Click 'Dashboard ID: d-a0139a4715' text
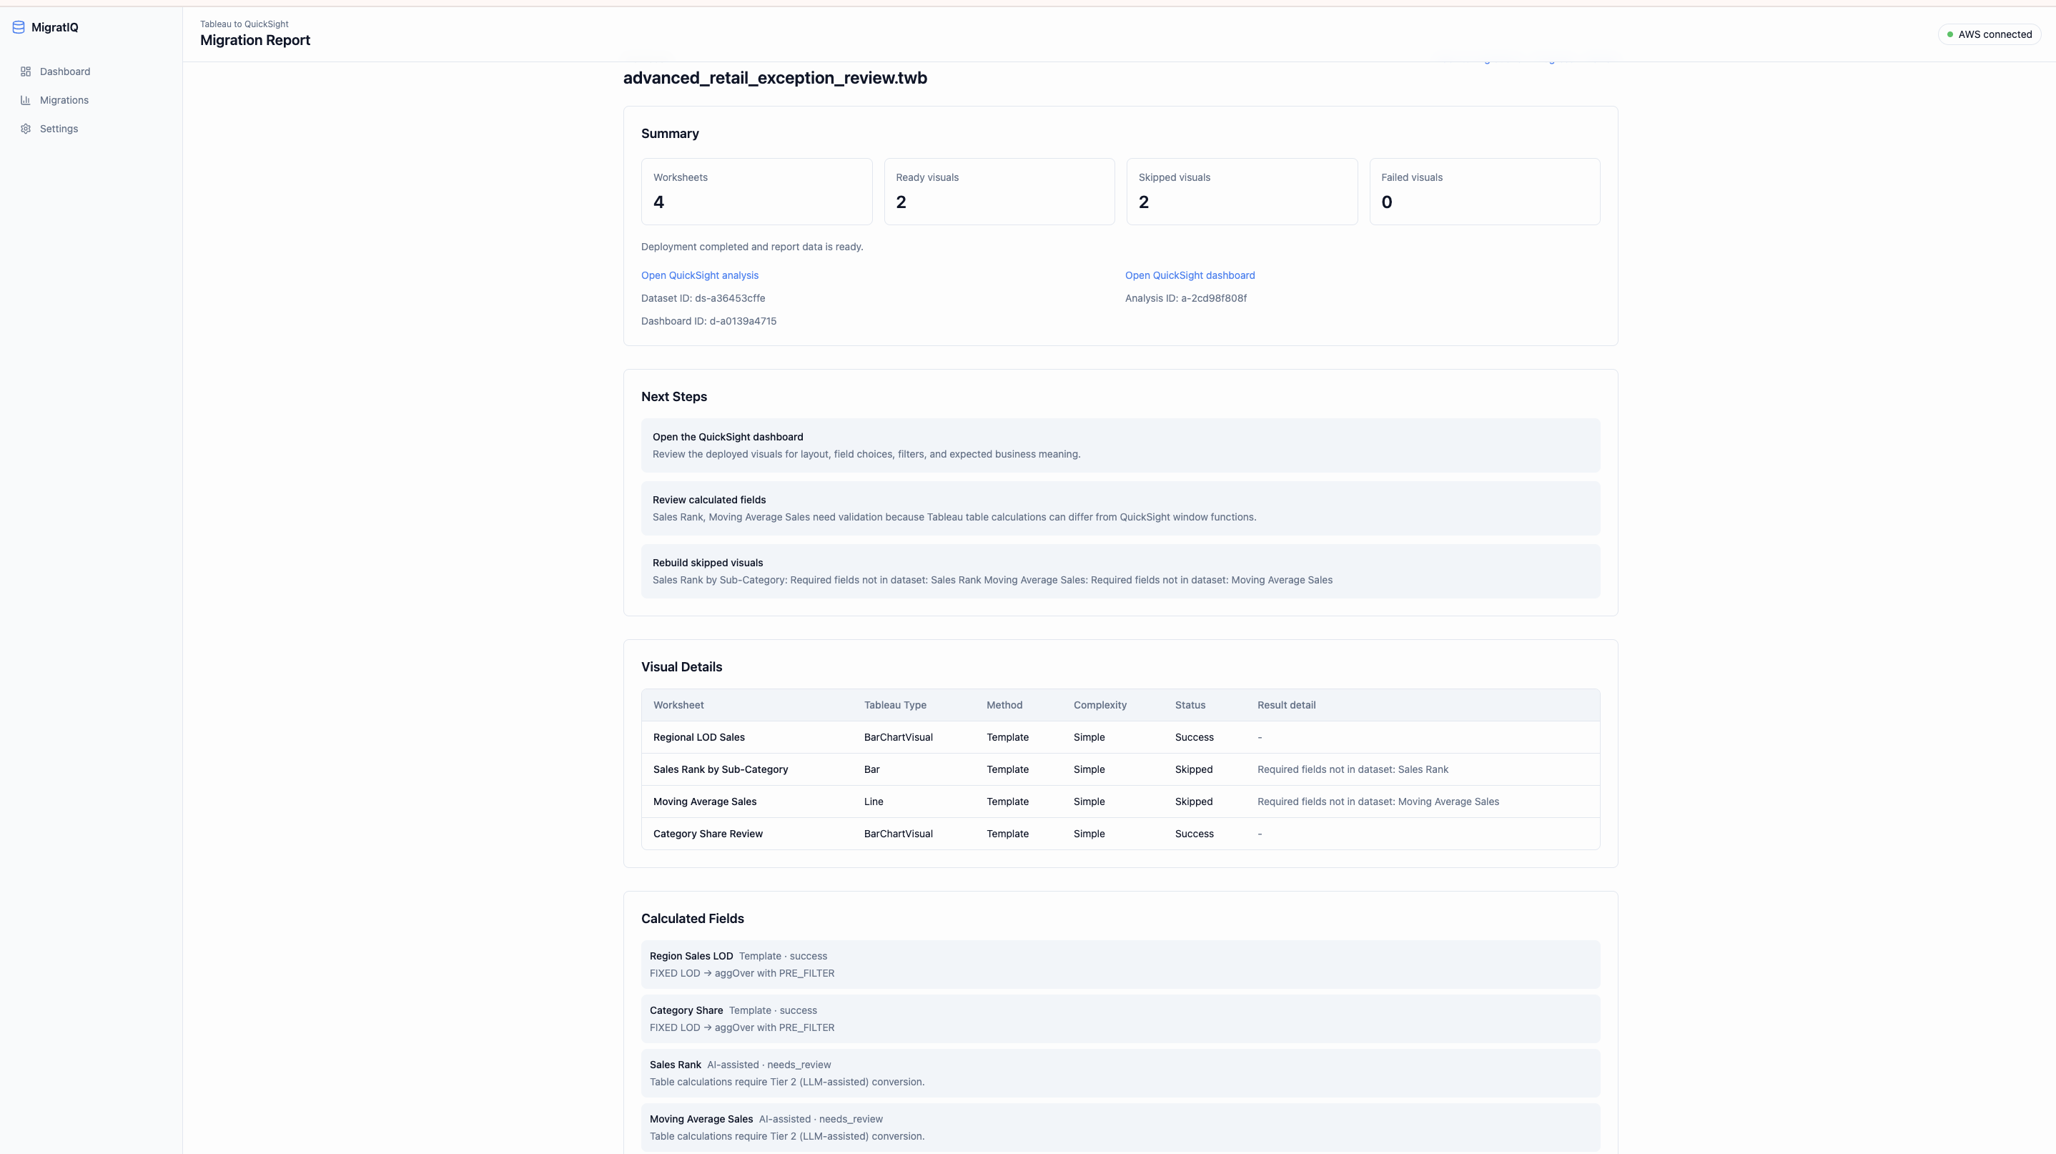Screen dimensions: 2056x1154 point(708,322)
